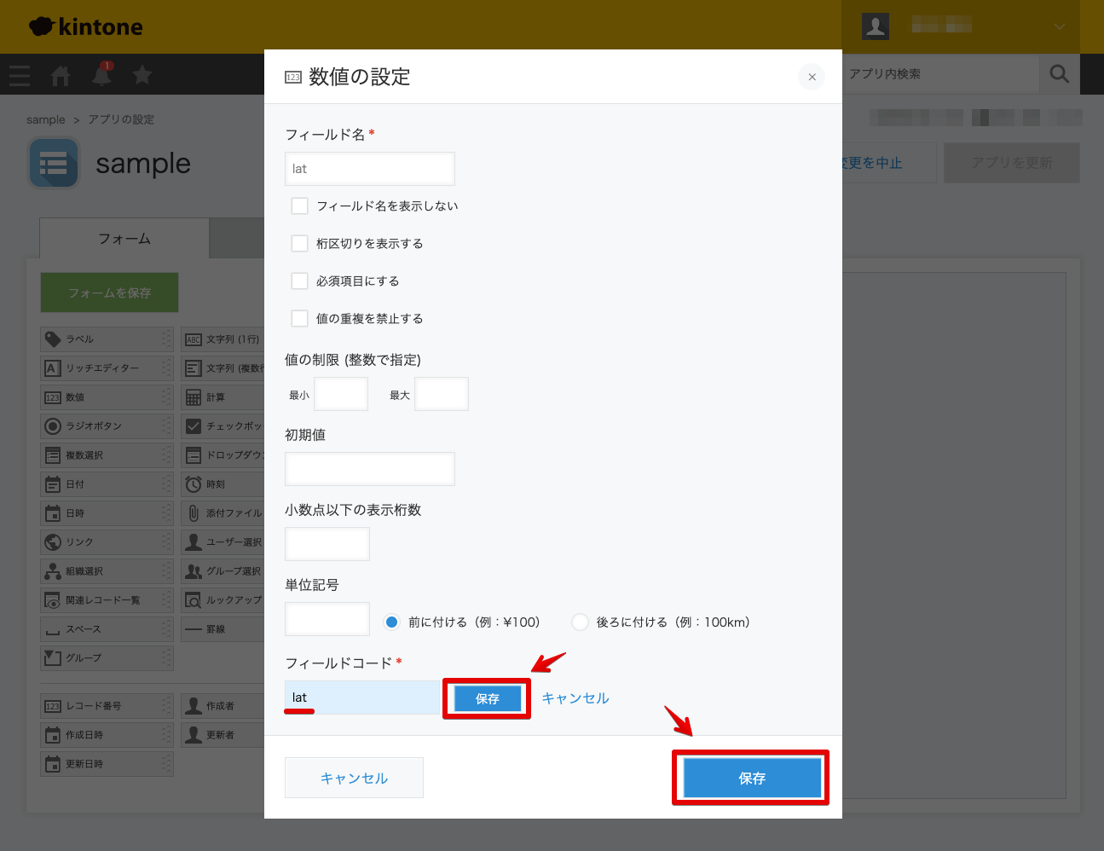The width and height of the screenshot is (1104, 851).
Task: Click the 最小 value input
Action: [341, 394]
